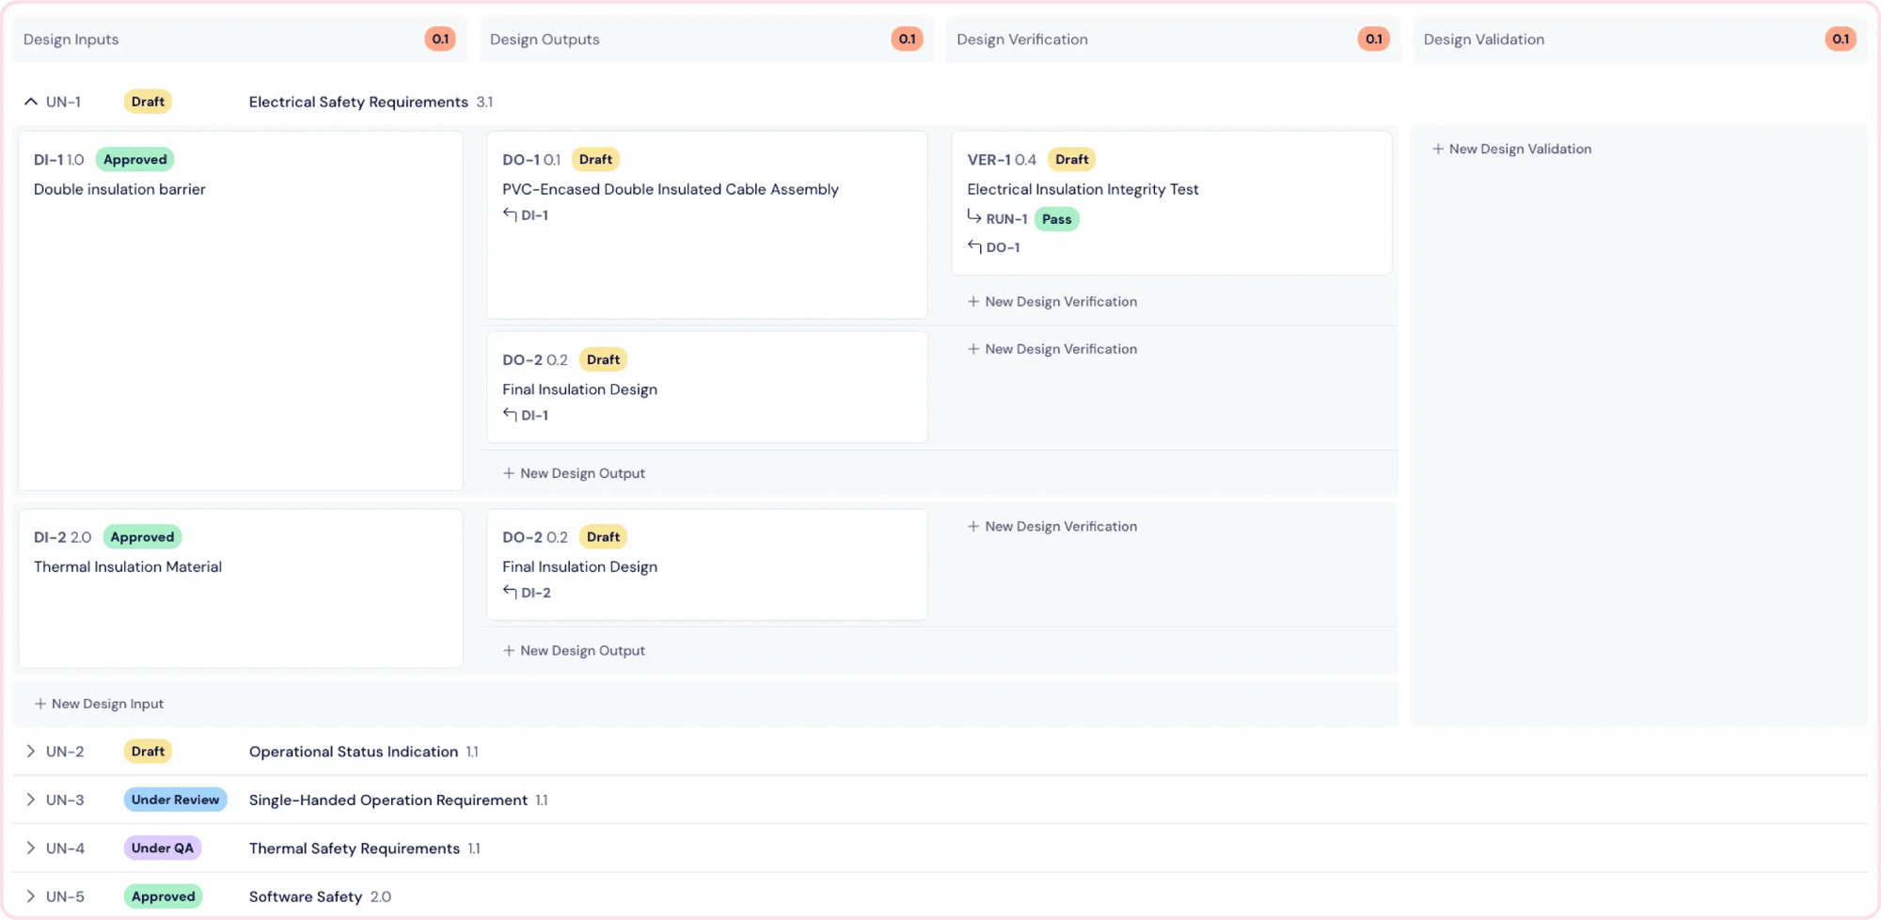Expand the UN-4 Thermal Safety Requirements row
The image size is (1881, 920).
click(x=31, y=849)
